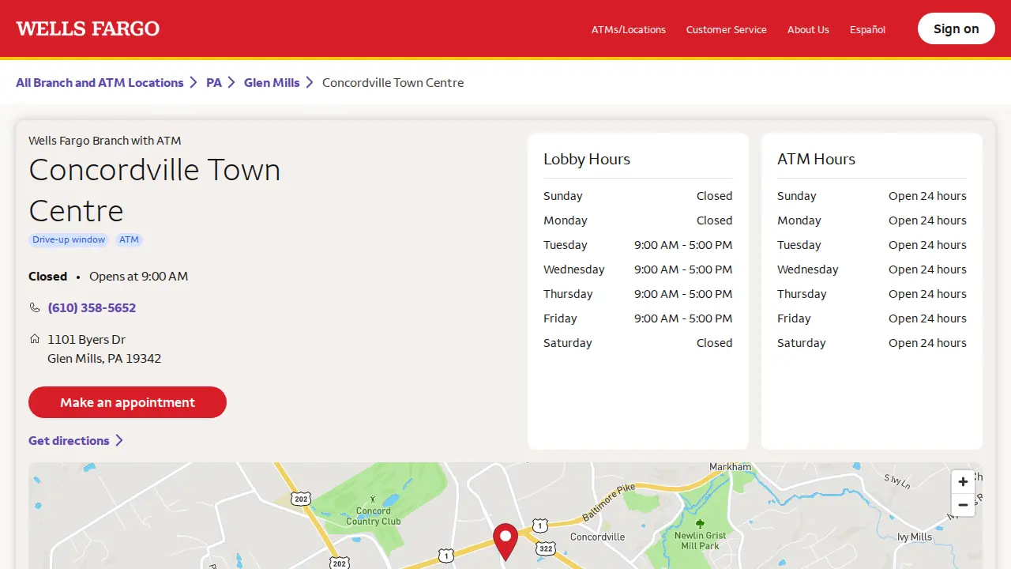The width and height of the screenshot is (1011, 569).
Task: Open the Customer Service menu item
Action: pyautogui.click(x=727, y=29)
